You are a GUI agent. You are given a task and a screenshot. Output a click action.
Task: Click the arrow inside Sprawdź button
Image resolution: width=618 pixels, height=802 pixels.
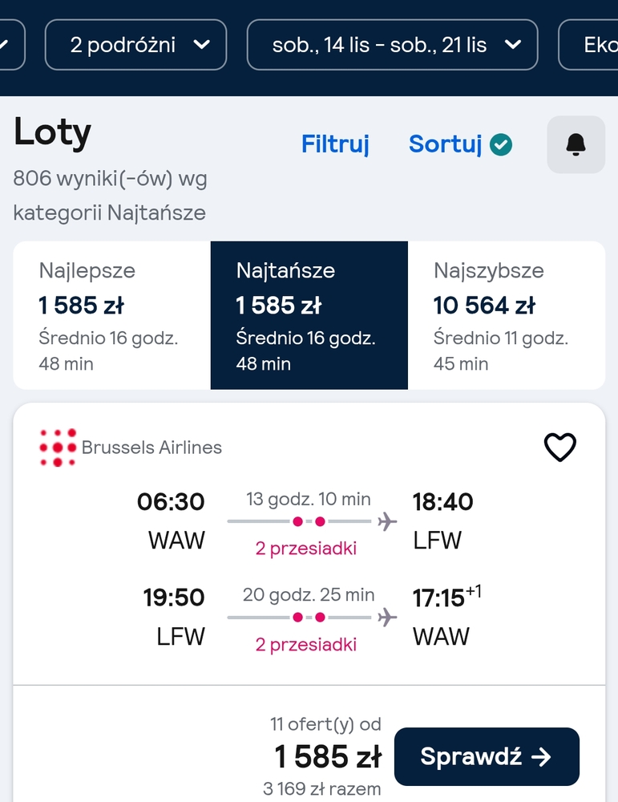pyautogui.click(x=541, y=756)
